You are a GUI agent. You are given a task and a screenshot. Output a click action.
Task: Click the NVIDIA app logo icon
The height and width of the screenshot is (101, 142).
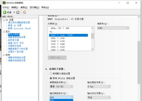4,3
